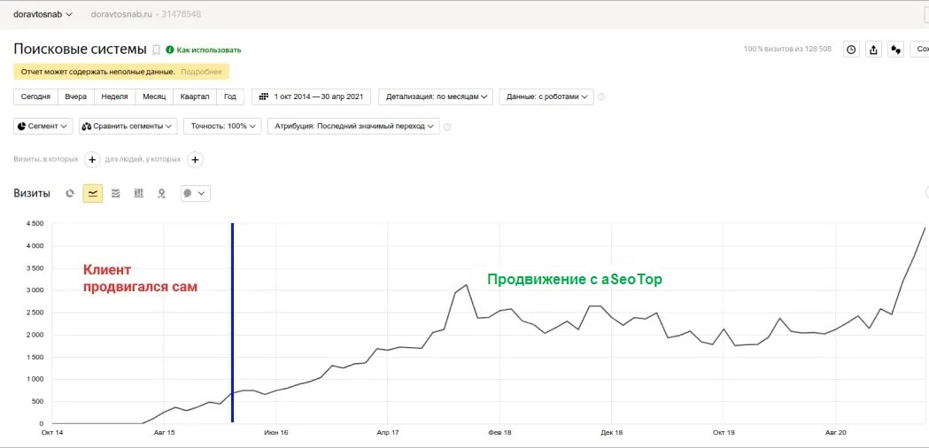Select the line chart view icon
929x448 pixels.
click(x=92, y=193)
